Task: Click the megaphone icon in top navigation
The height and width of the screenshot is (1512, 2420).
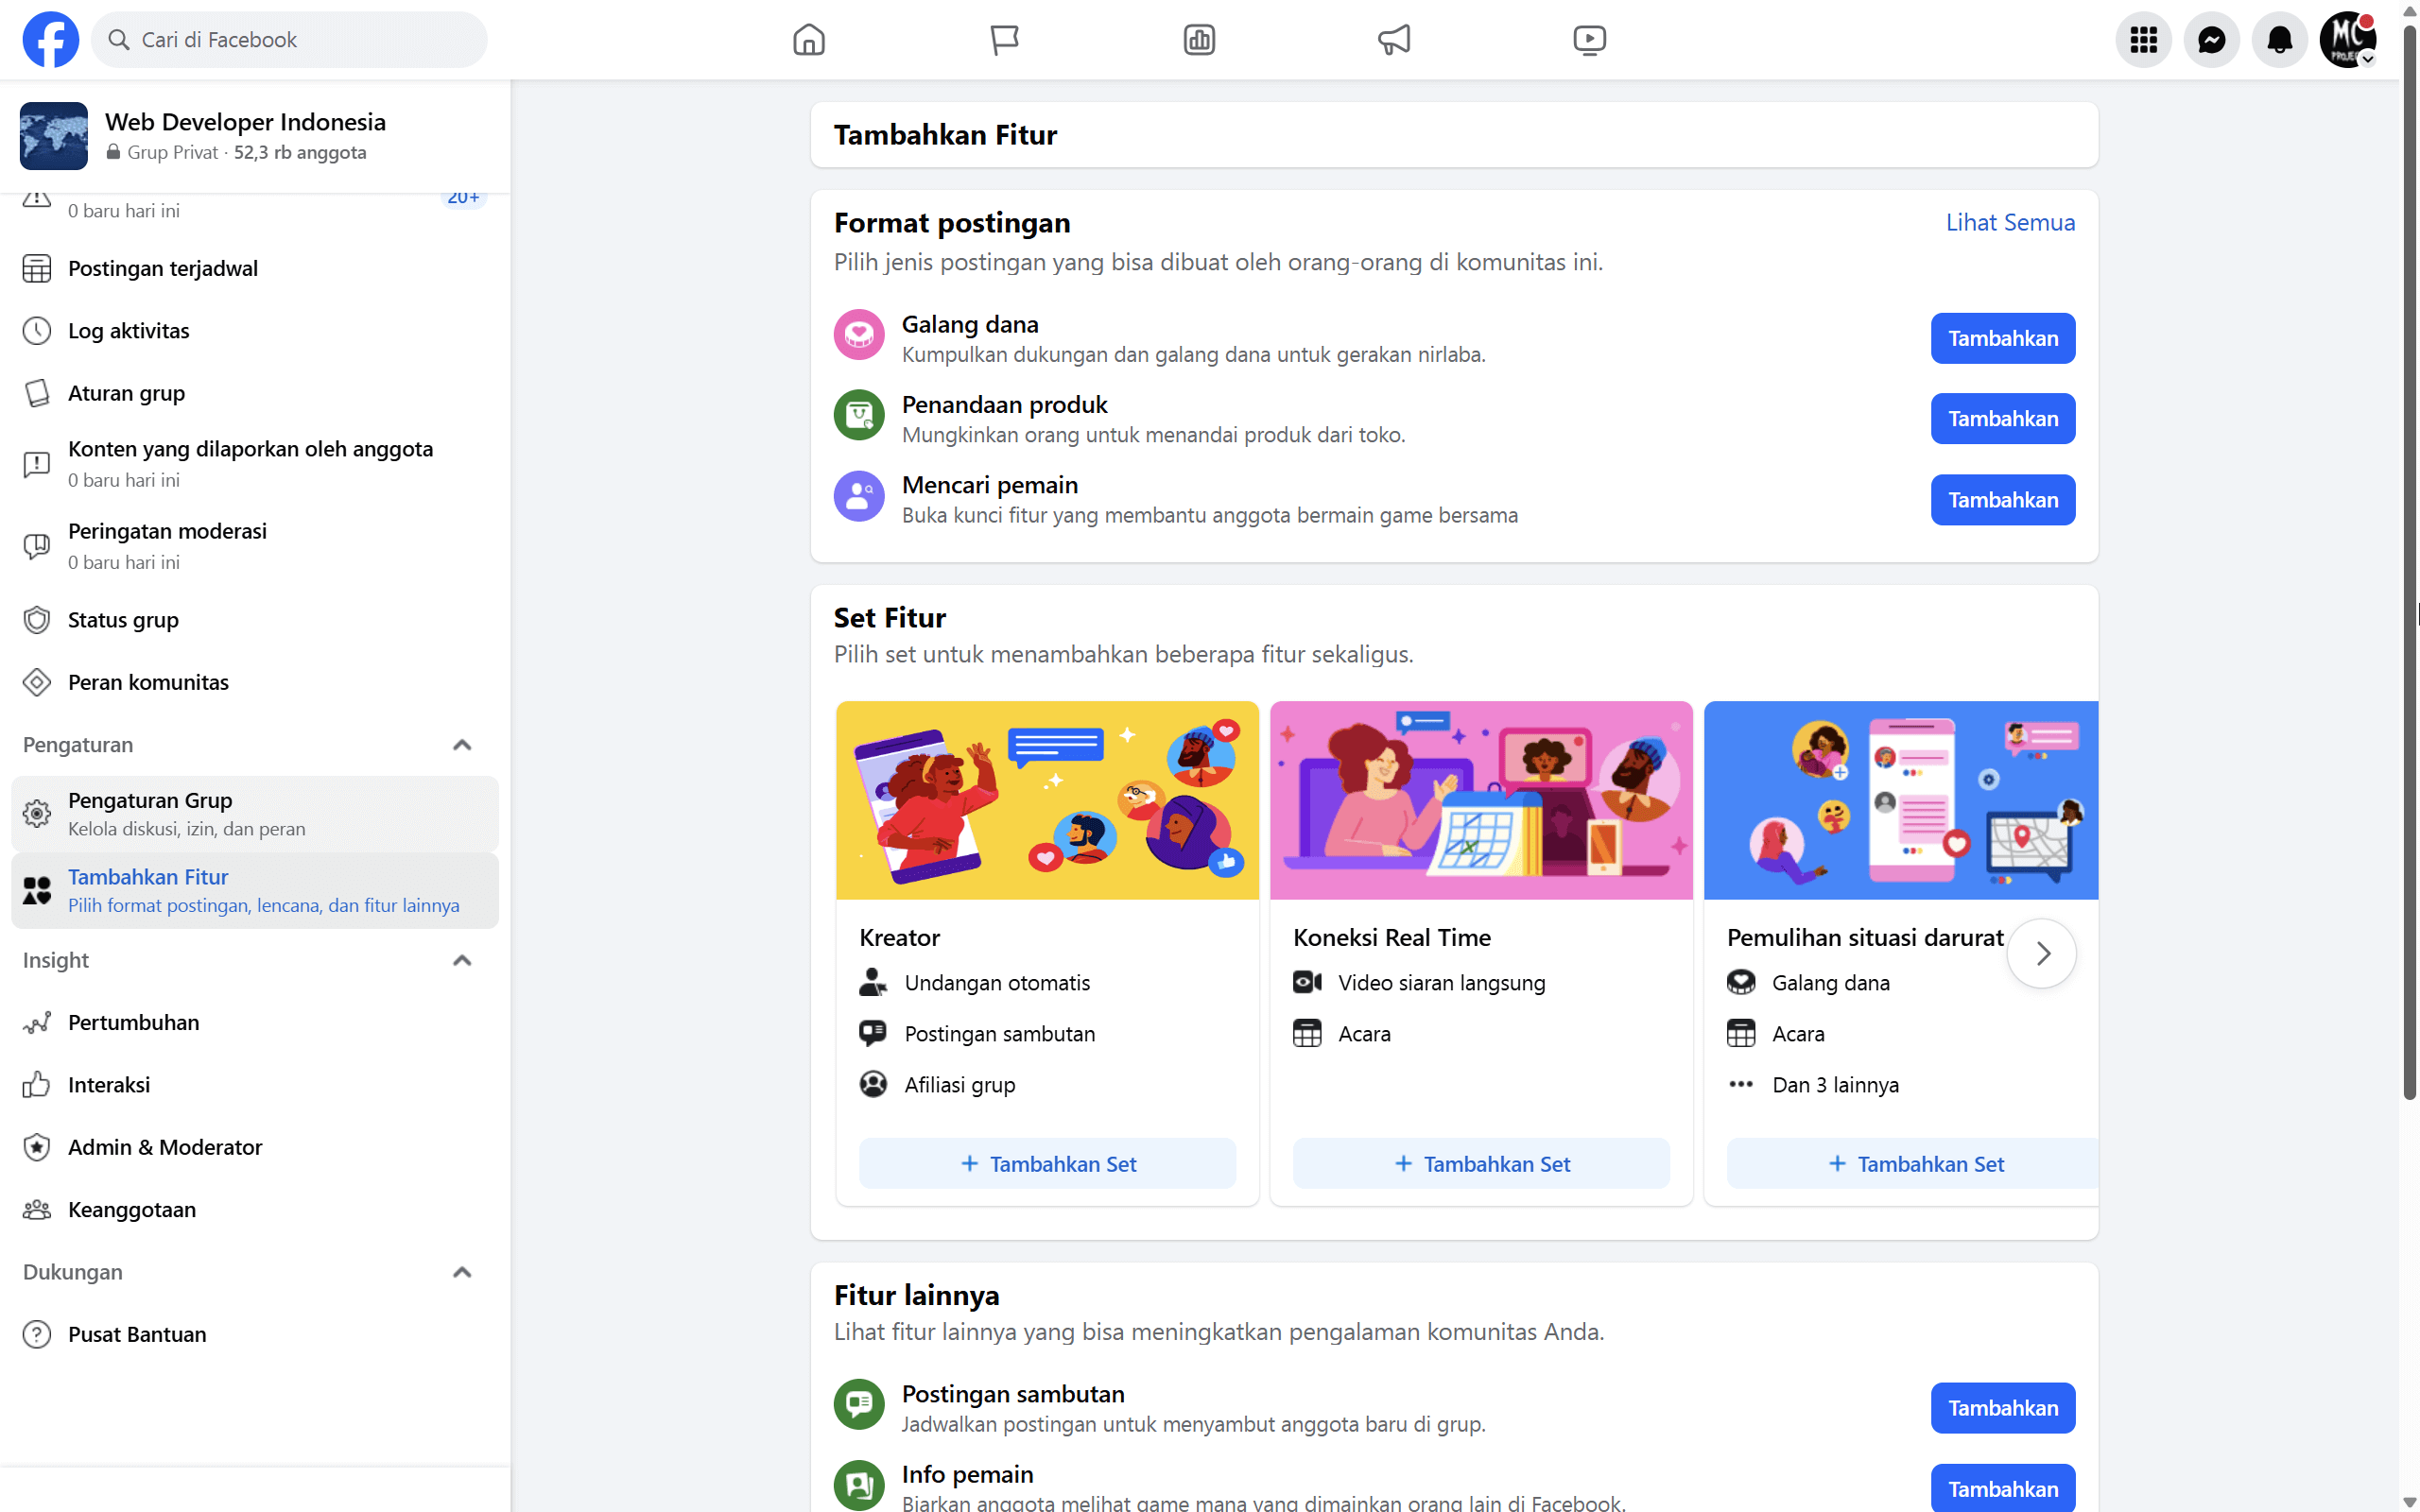Action: (x=1393, y=39)
